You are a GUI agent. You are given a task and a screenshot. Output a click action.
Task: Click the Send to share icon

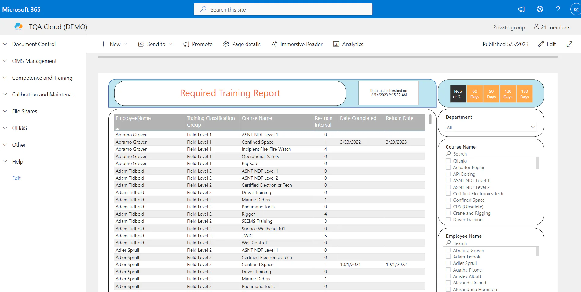pos(141,44)
